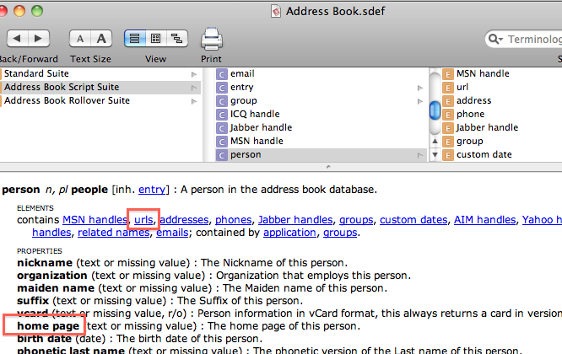Click the nickname property name
The image size is (562, 354).
[x=45, y=263]
